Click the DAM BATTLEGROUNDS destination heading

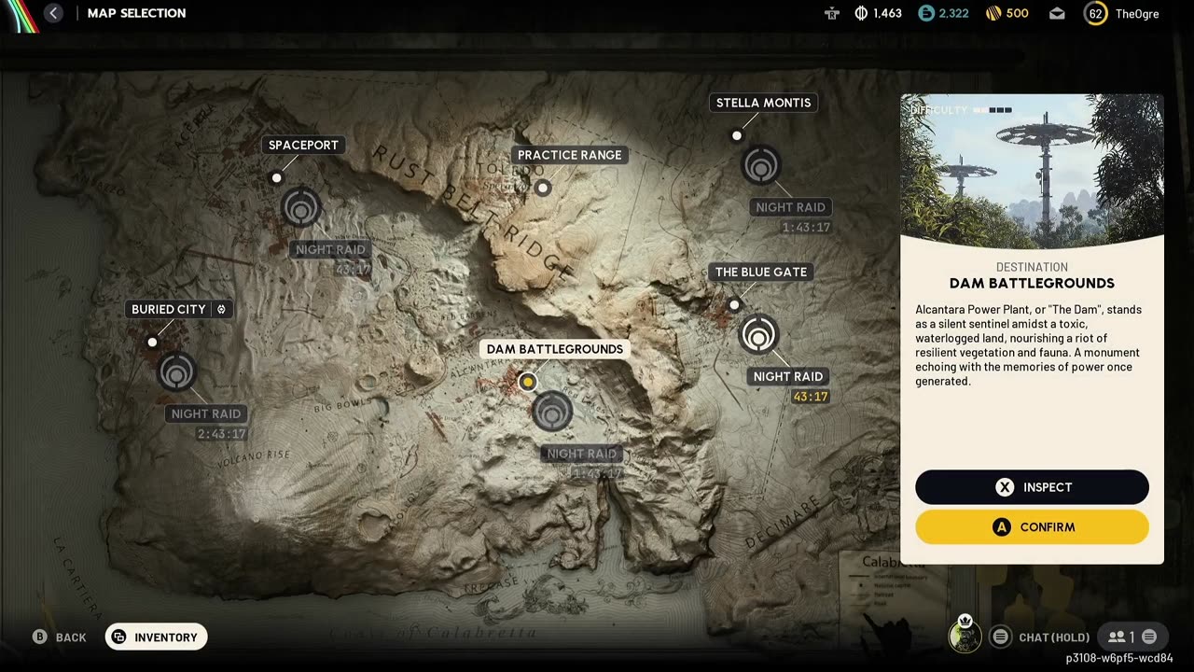tap(1032, 283)
